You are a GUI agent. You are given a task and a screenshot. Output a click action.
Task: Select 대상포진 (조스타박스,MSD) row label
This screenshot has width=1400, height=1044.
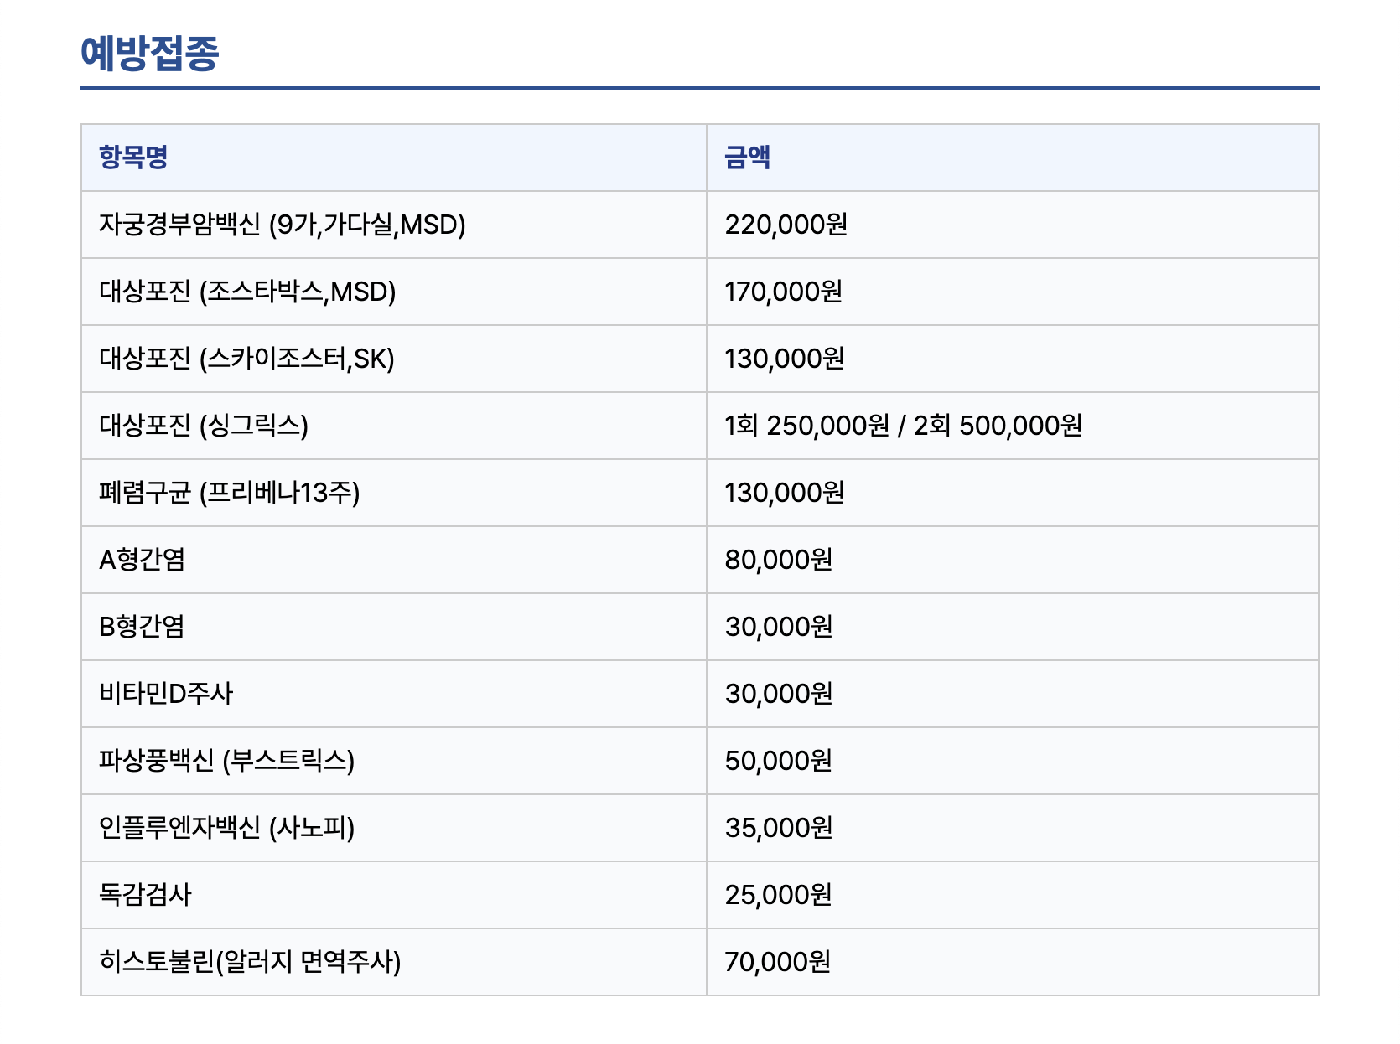pyautogui.click(x=247, y=292)
